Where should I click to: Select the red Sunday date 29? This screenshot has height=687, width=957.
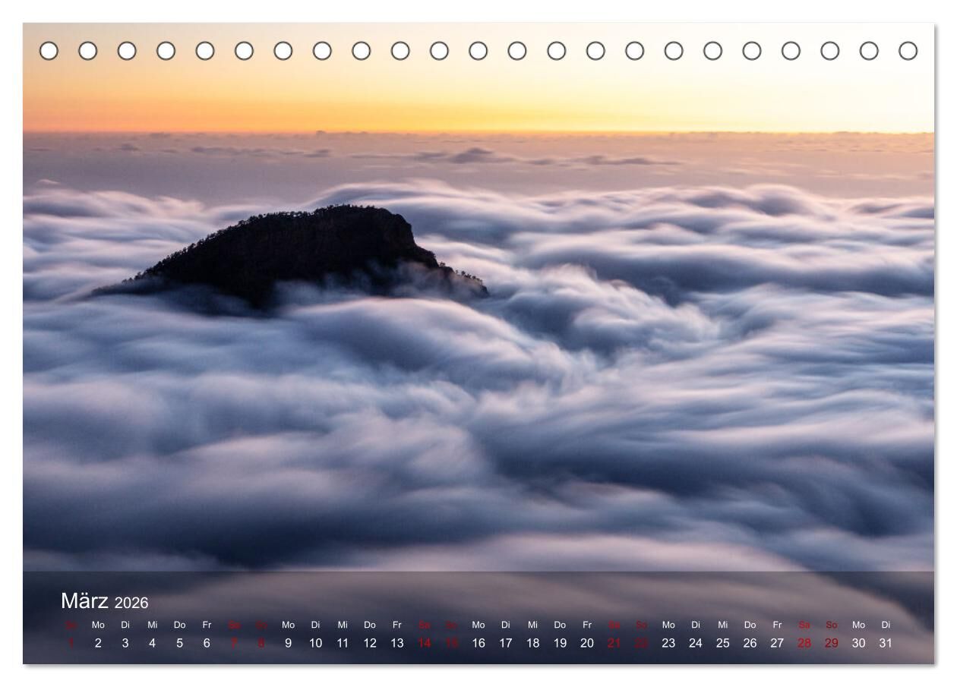click(x=831, y=643)
